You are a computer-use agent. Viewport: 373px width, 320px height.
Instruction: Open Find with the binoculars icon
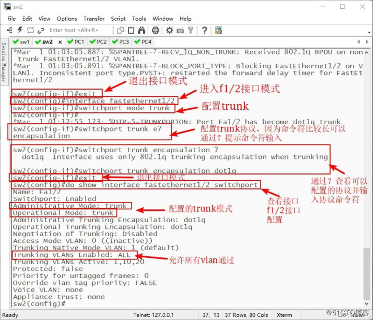[142, 30]
